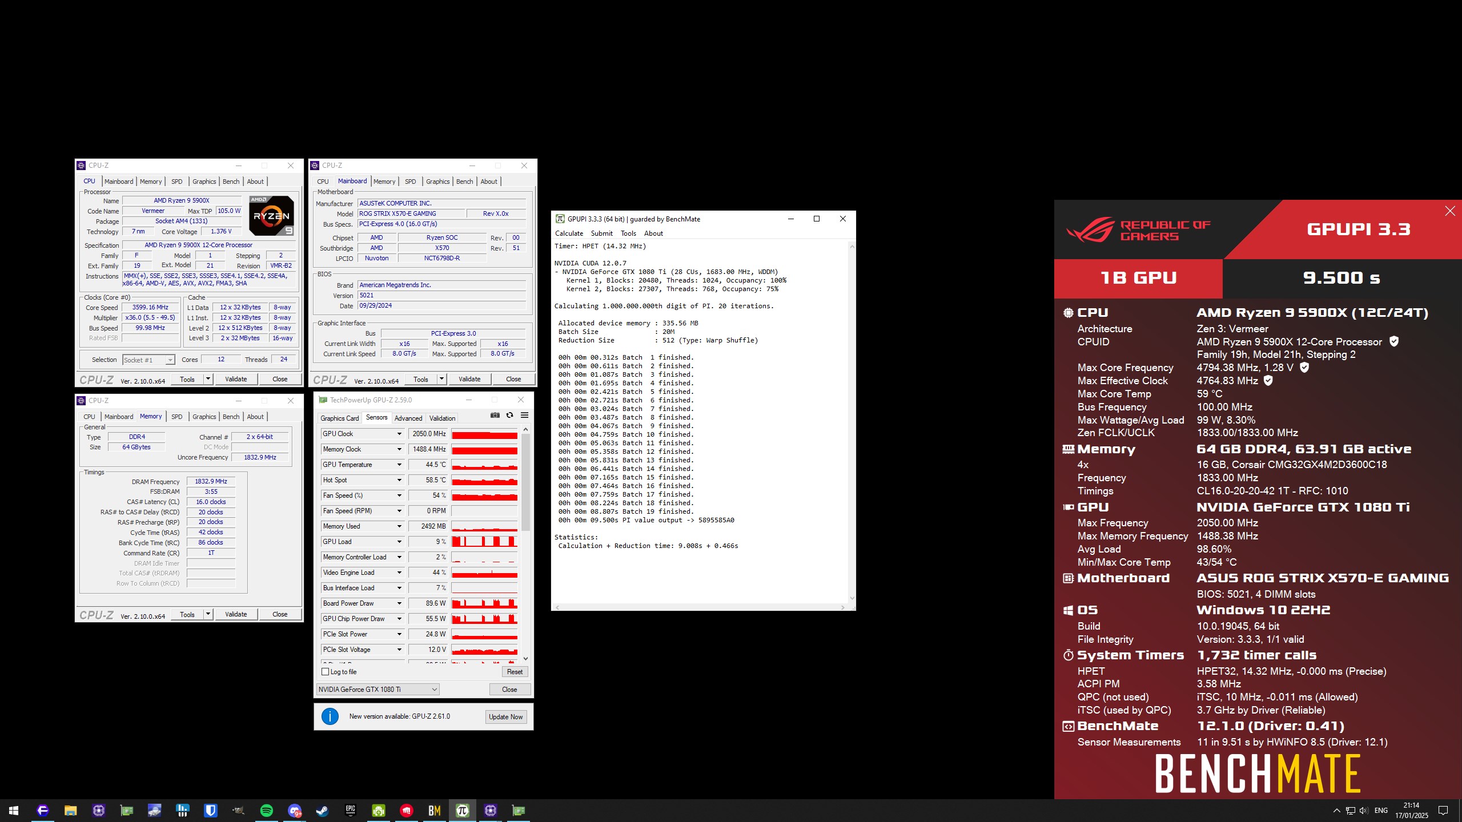Viewport: 1462px width, 822px height.
Task: Open the green Android icon app in taskbar
Action: [378, 811]
